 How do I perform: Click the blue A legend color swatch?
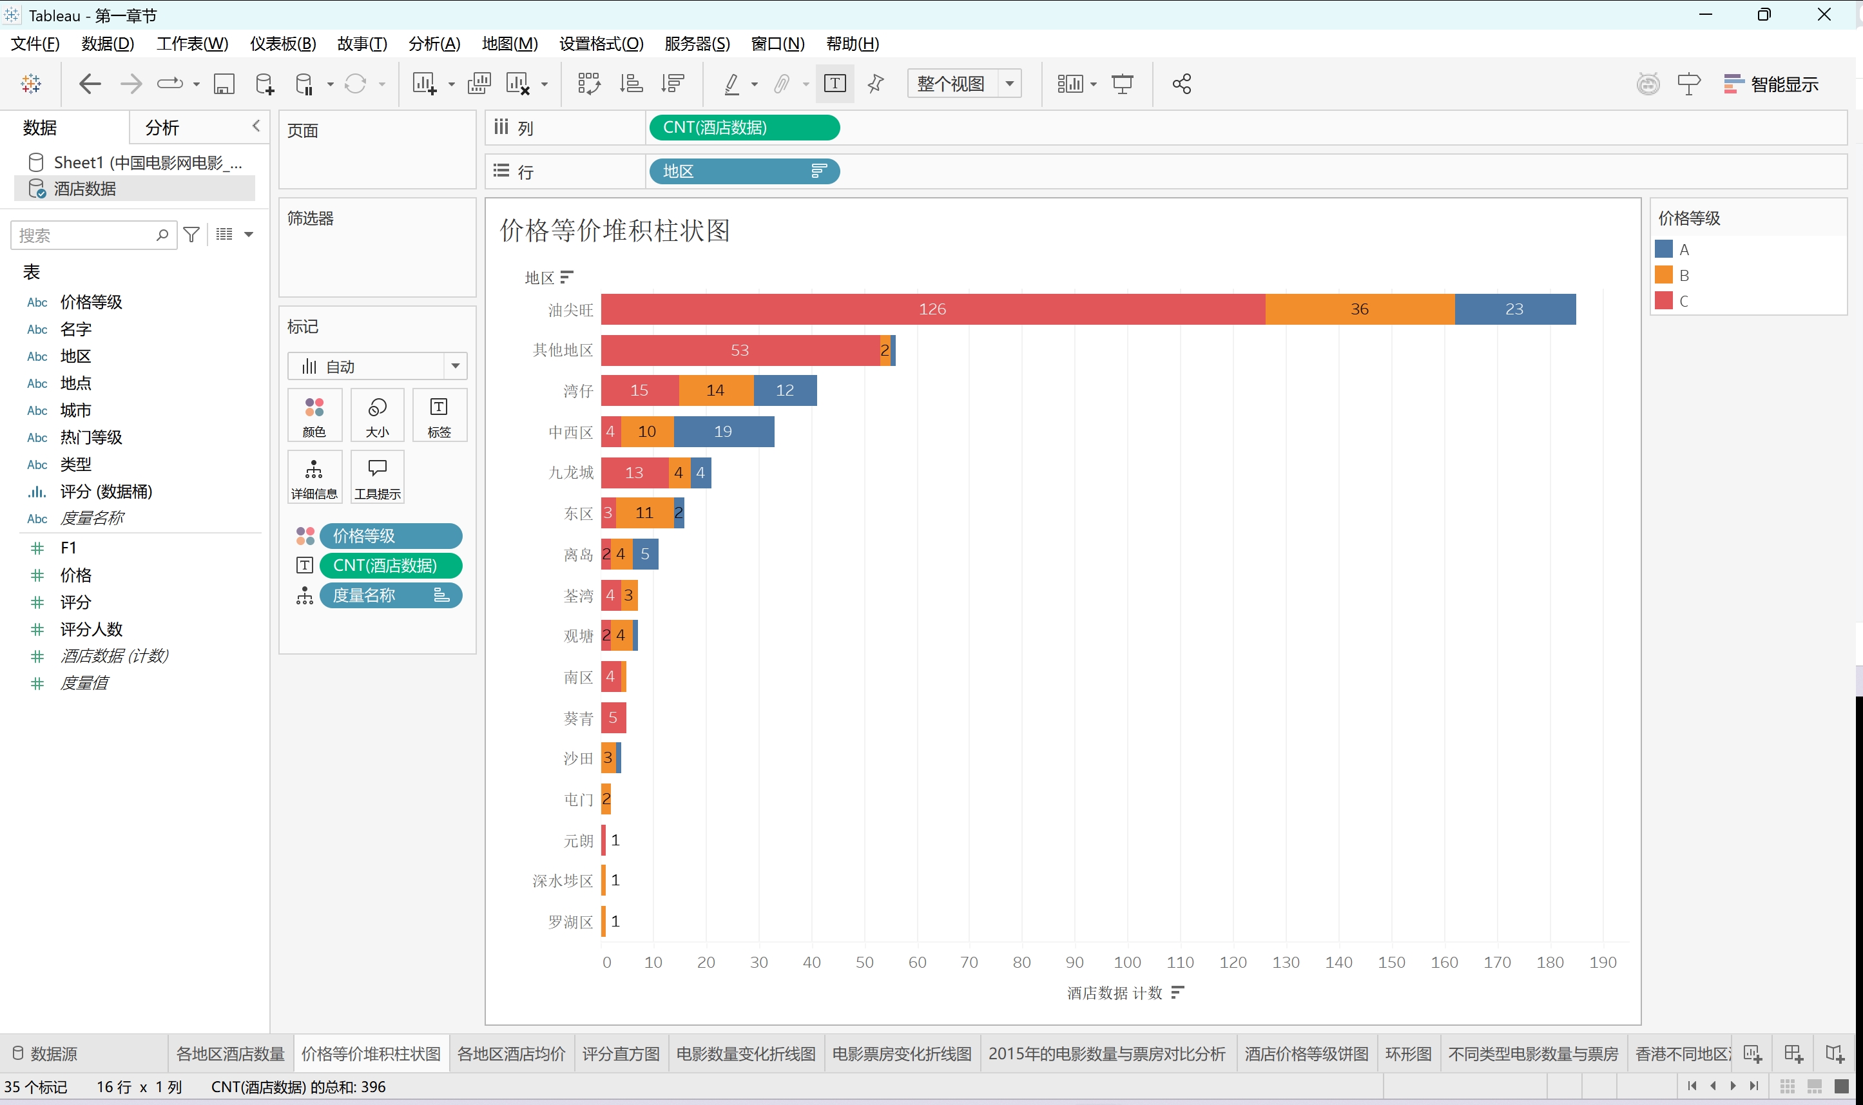click(x=1663, y=249)
